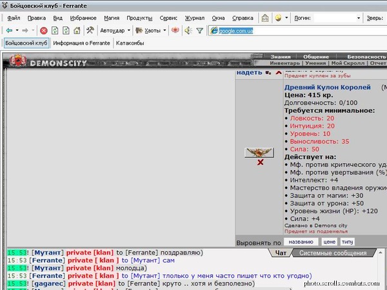The image size is (387, 290).
Task: Click chat scrollbar up arrow
Action: (x=381, y=253)
